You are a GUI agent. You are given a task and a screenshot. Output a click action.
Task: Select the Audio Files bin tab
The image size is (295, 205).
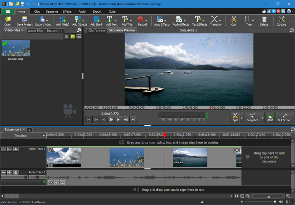click(x=35, y=31)
